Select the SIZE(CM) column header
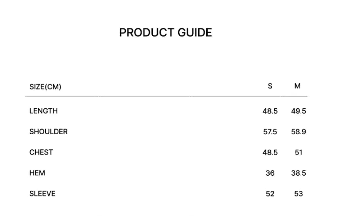The height and width of the screenshot is (216, 337). [45, 87]
